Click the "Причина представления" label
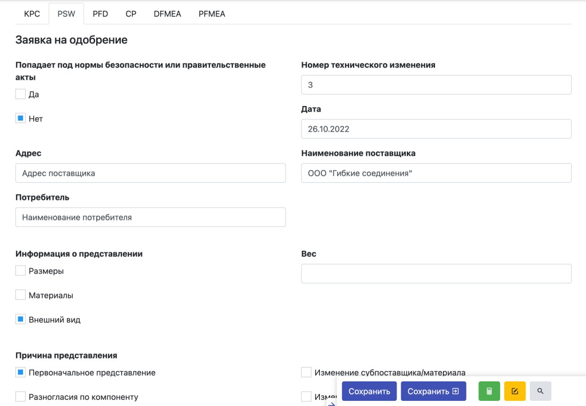The height and width of the screenshot is (406, 586). click(66, 356)
